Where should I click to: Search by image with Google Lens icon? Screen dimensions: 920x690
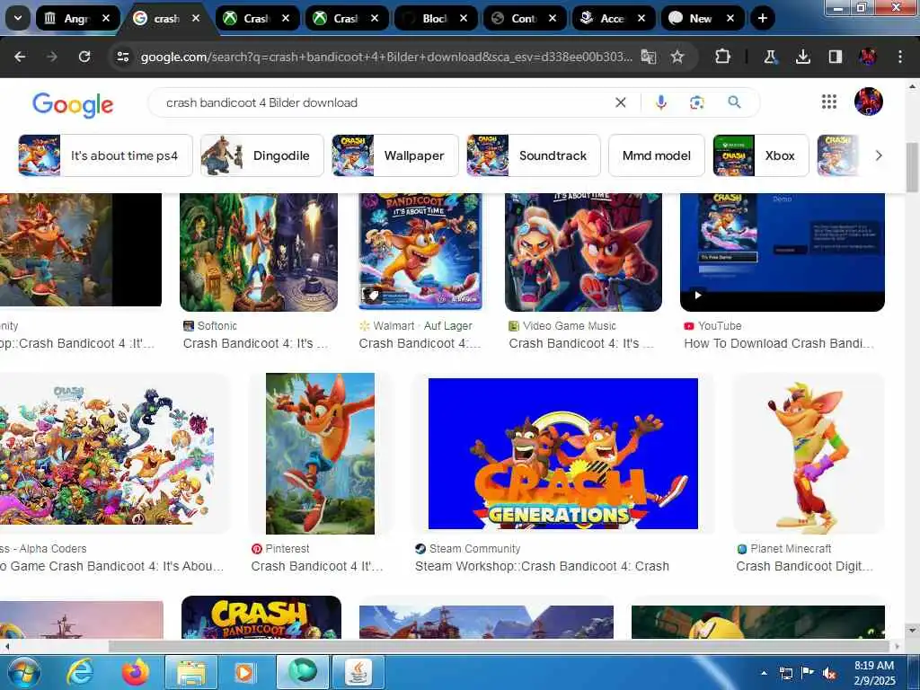(696, 102)
